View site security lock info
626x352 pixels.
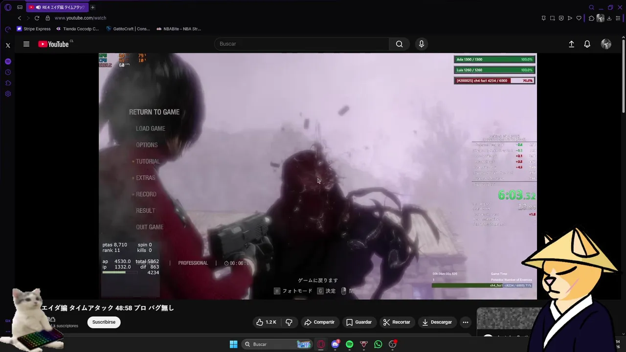[47, 18]
